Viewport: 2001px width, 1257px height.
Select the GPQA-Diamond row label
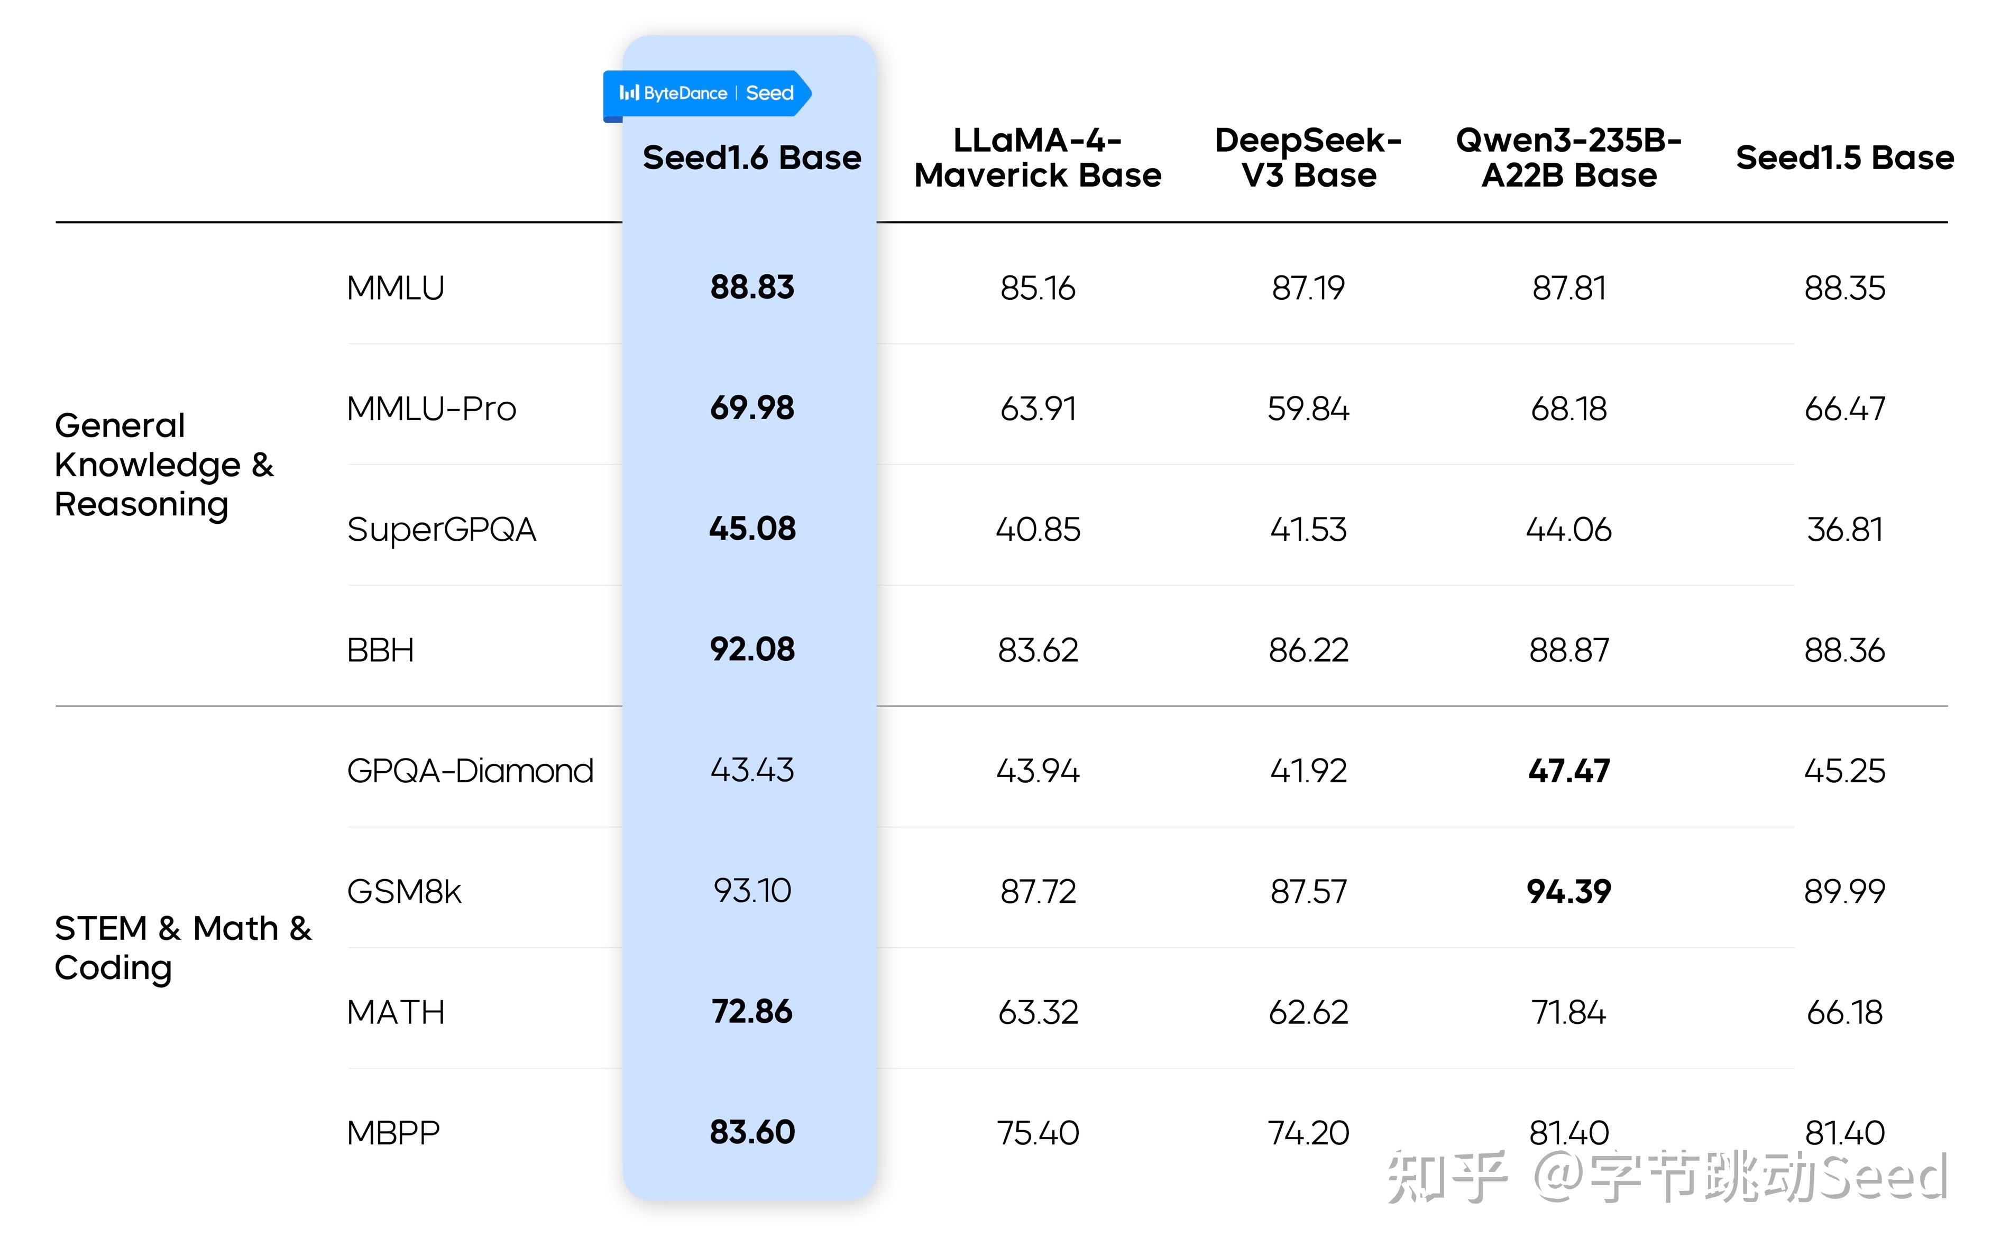(470, 771)
